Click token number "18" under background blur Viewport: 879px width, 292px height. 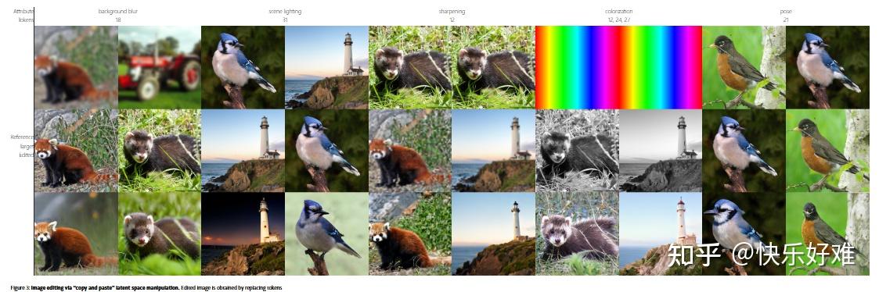(x=117, y=20)
